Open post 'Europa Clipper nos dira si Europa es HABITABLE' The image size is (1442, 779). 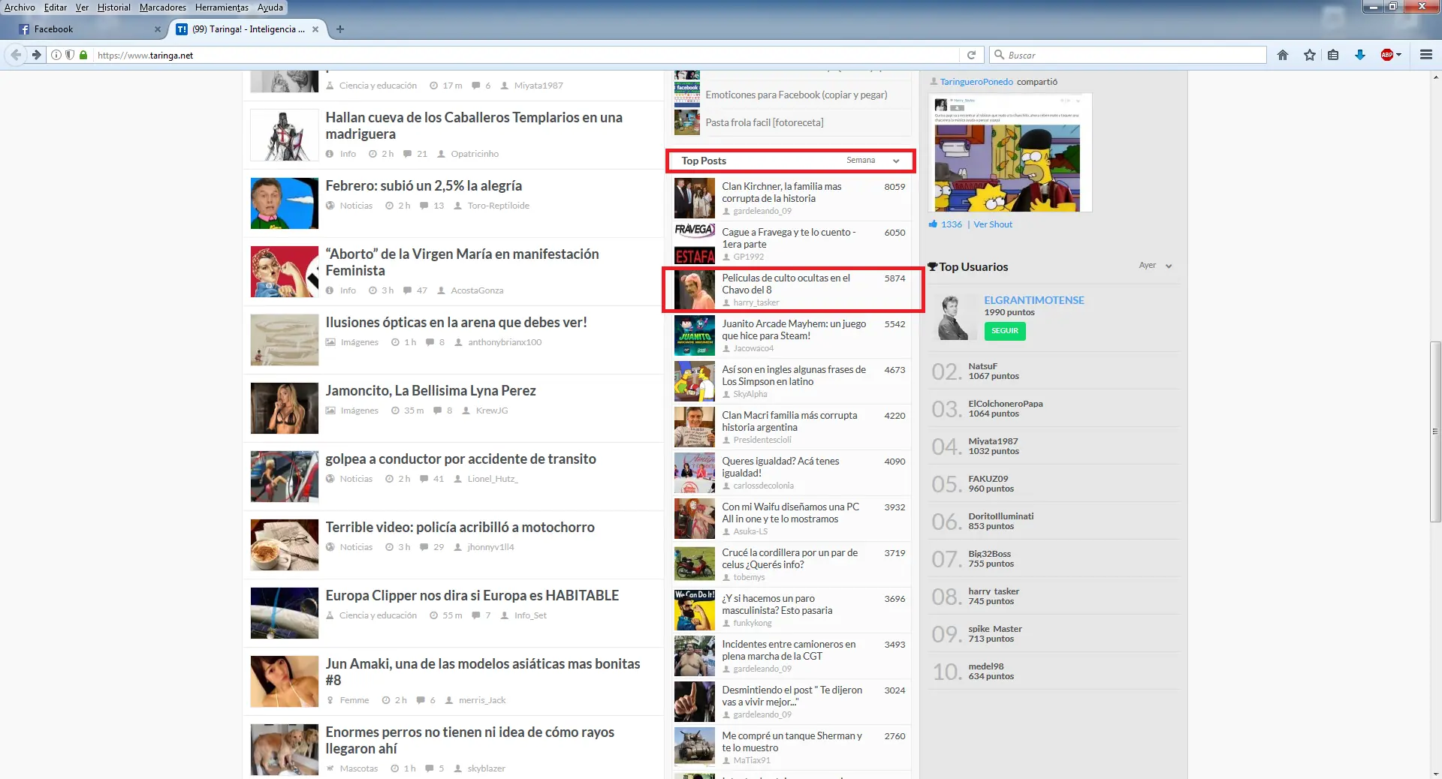click(472, 595)
